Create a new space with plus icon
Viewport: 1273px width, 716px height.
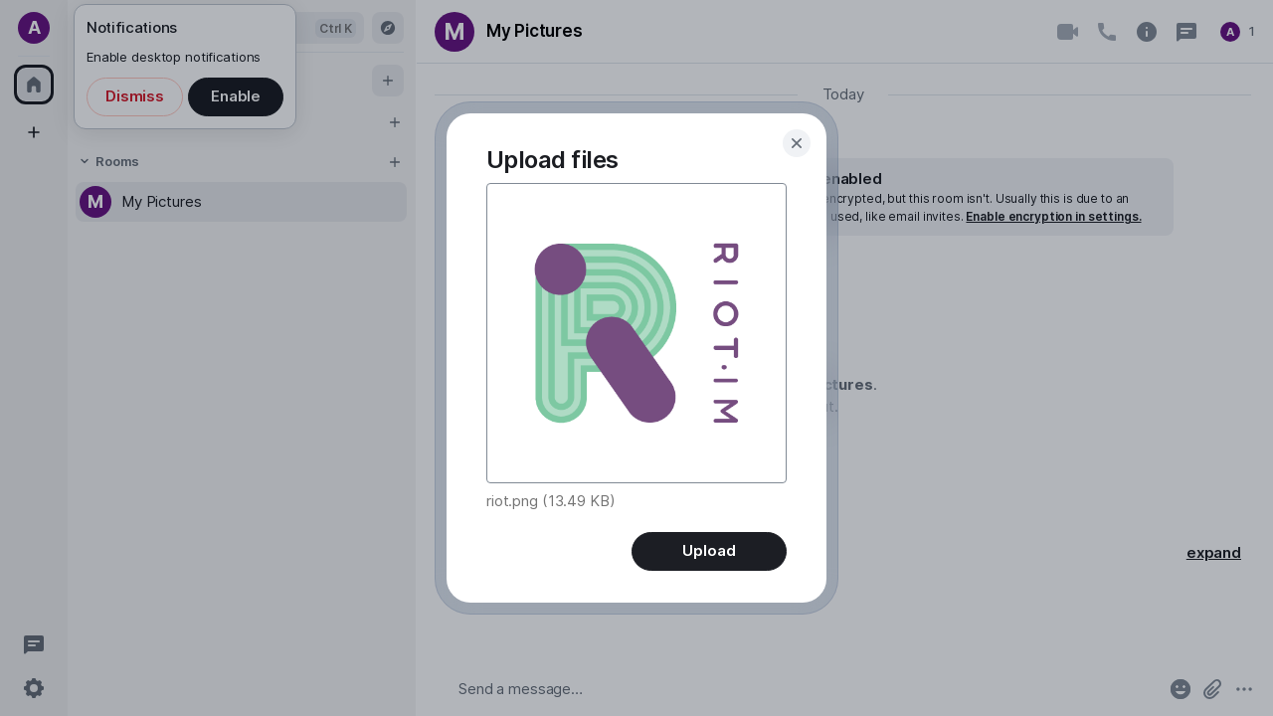tap(34, 132)
